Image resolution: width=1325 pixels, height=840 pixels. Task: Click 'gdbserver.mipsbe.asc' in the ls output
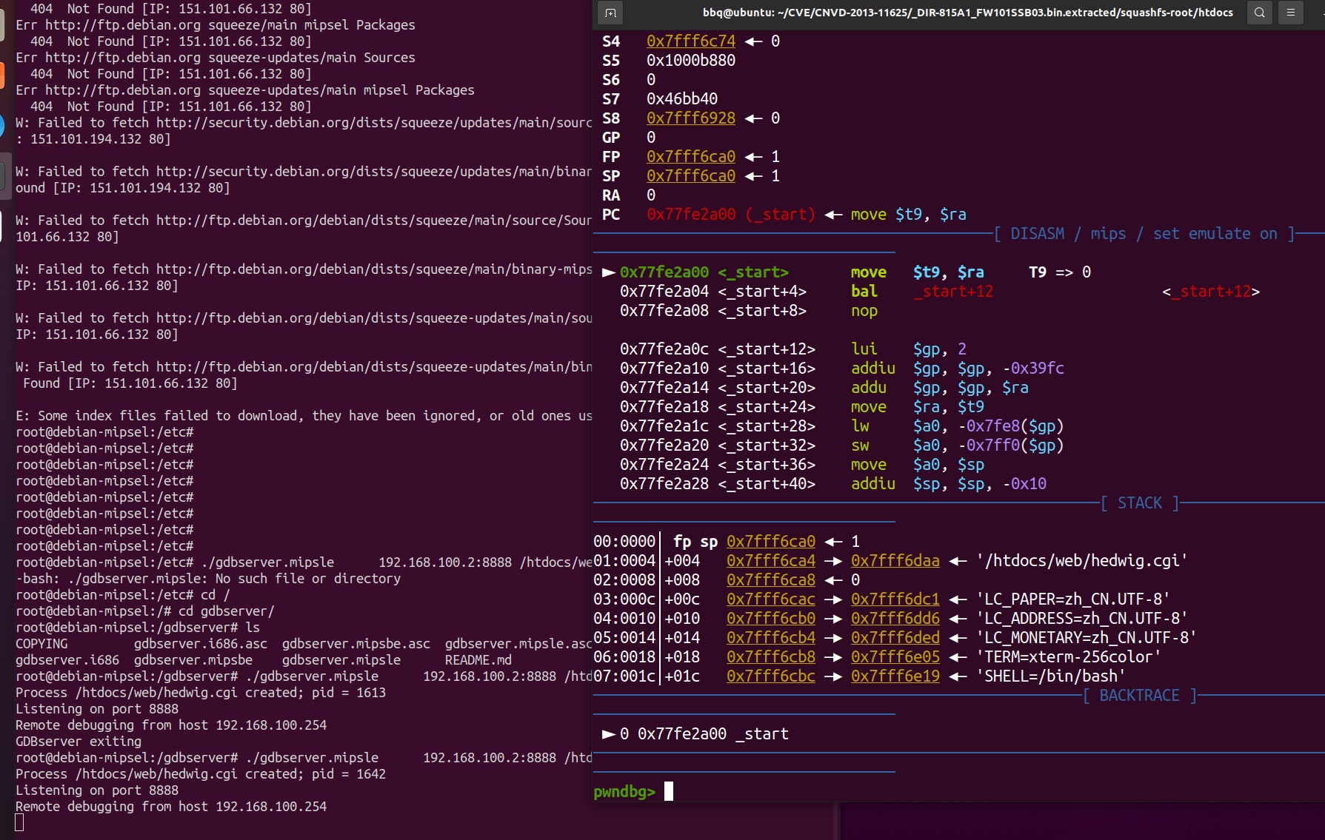pos(356,644)
